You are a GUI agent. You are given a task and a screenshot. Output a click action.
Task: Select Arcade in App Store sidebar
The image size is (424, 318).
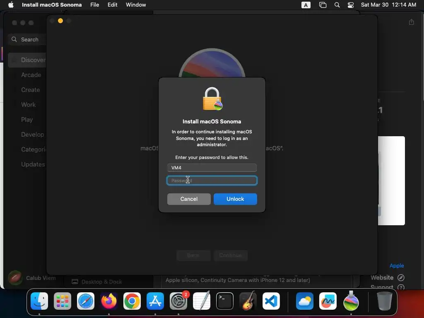coord(31,75)
